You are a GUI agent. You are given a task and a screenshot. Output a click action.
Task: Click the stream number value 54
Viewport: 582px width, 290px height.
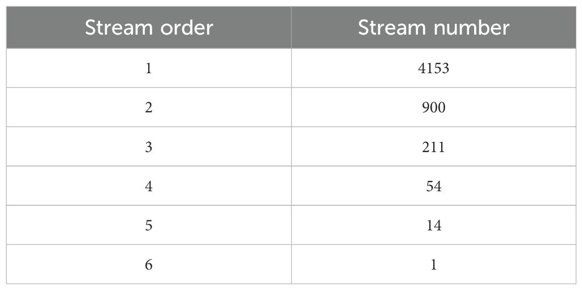coord(434,186)
